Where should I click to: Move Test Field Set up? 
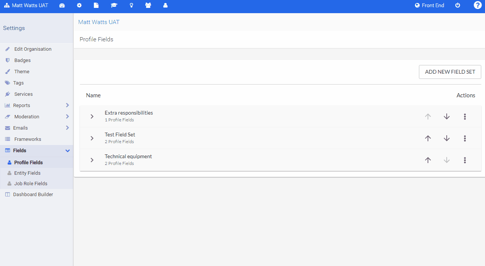pyautogui.click(x=428, y=138)
